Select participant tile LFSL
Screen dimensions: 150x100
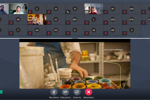coord(132,19)
